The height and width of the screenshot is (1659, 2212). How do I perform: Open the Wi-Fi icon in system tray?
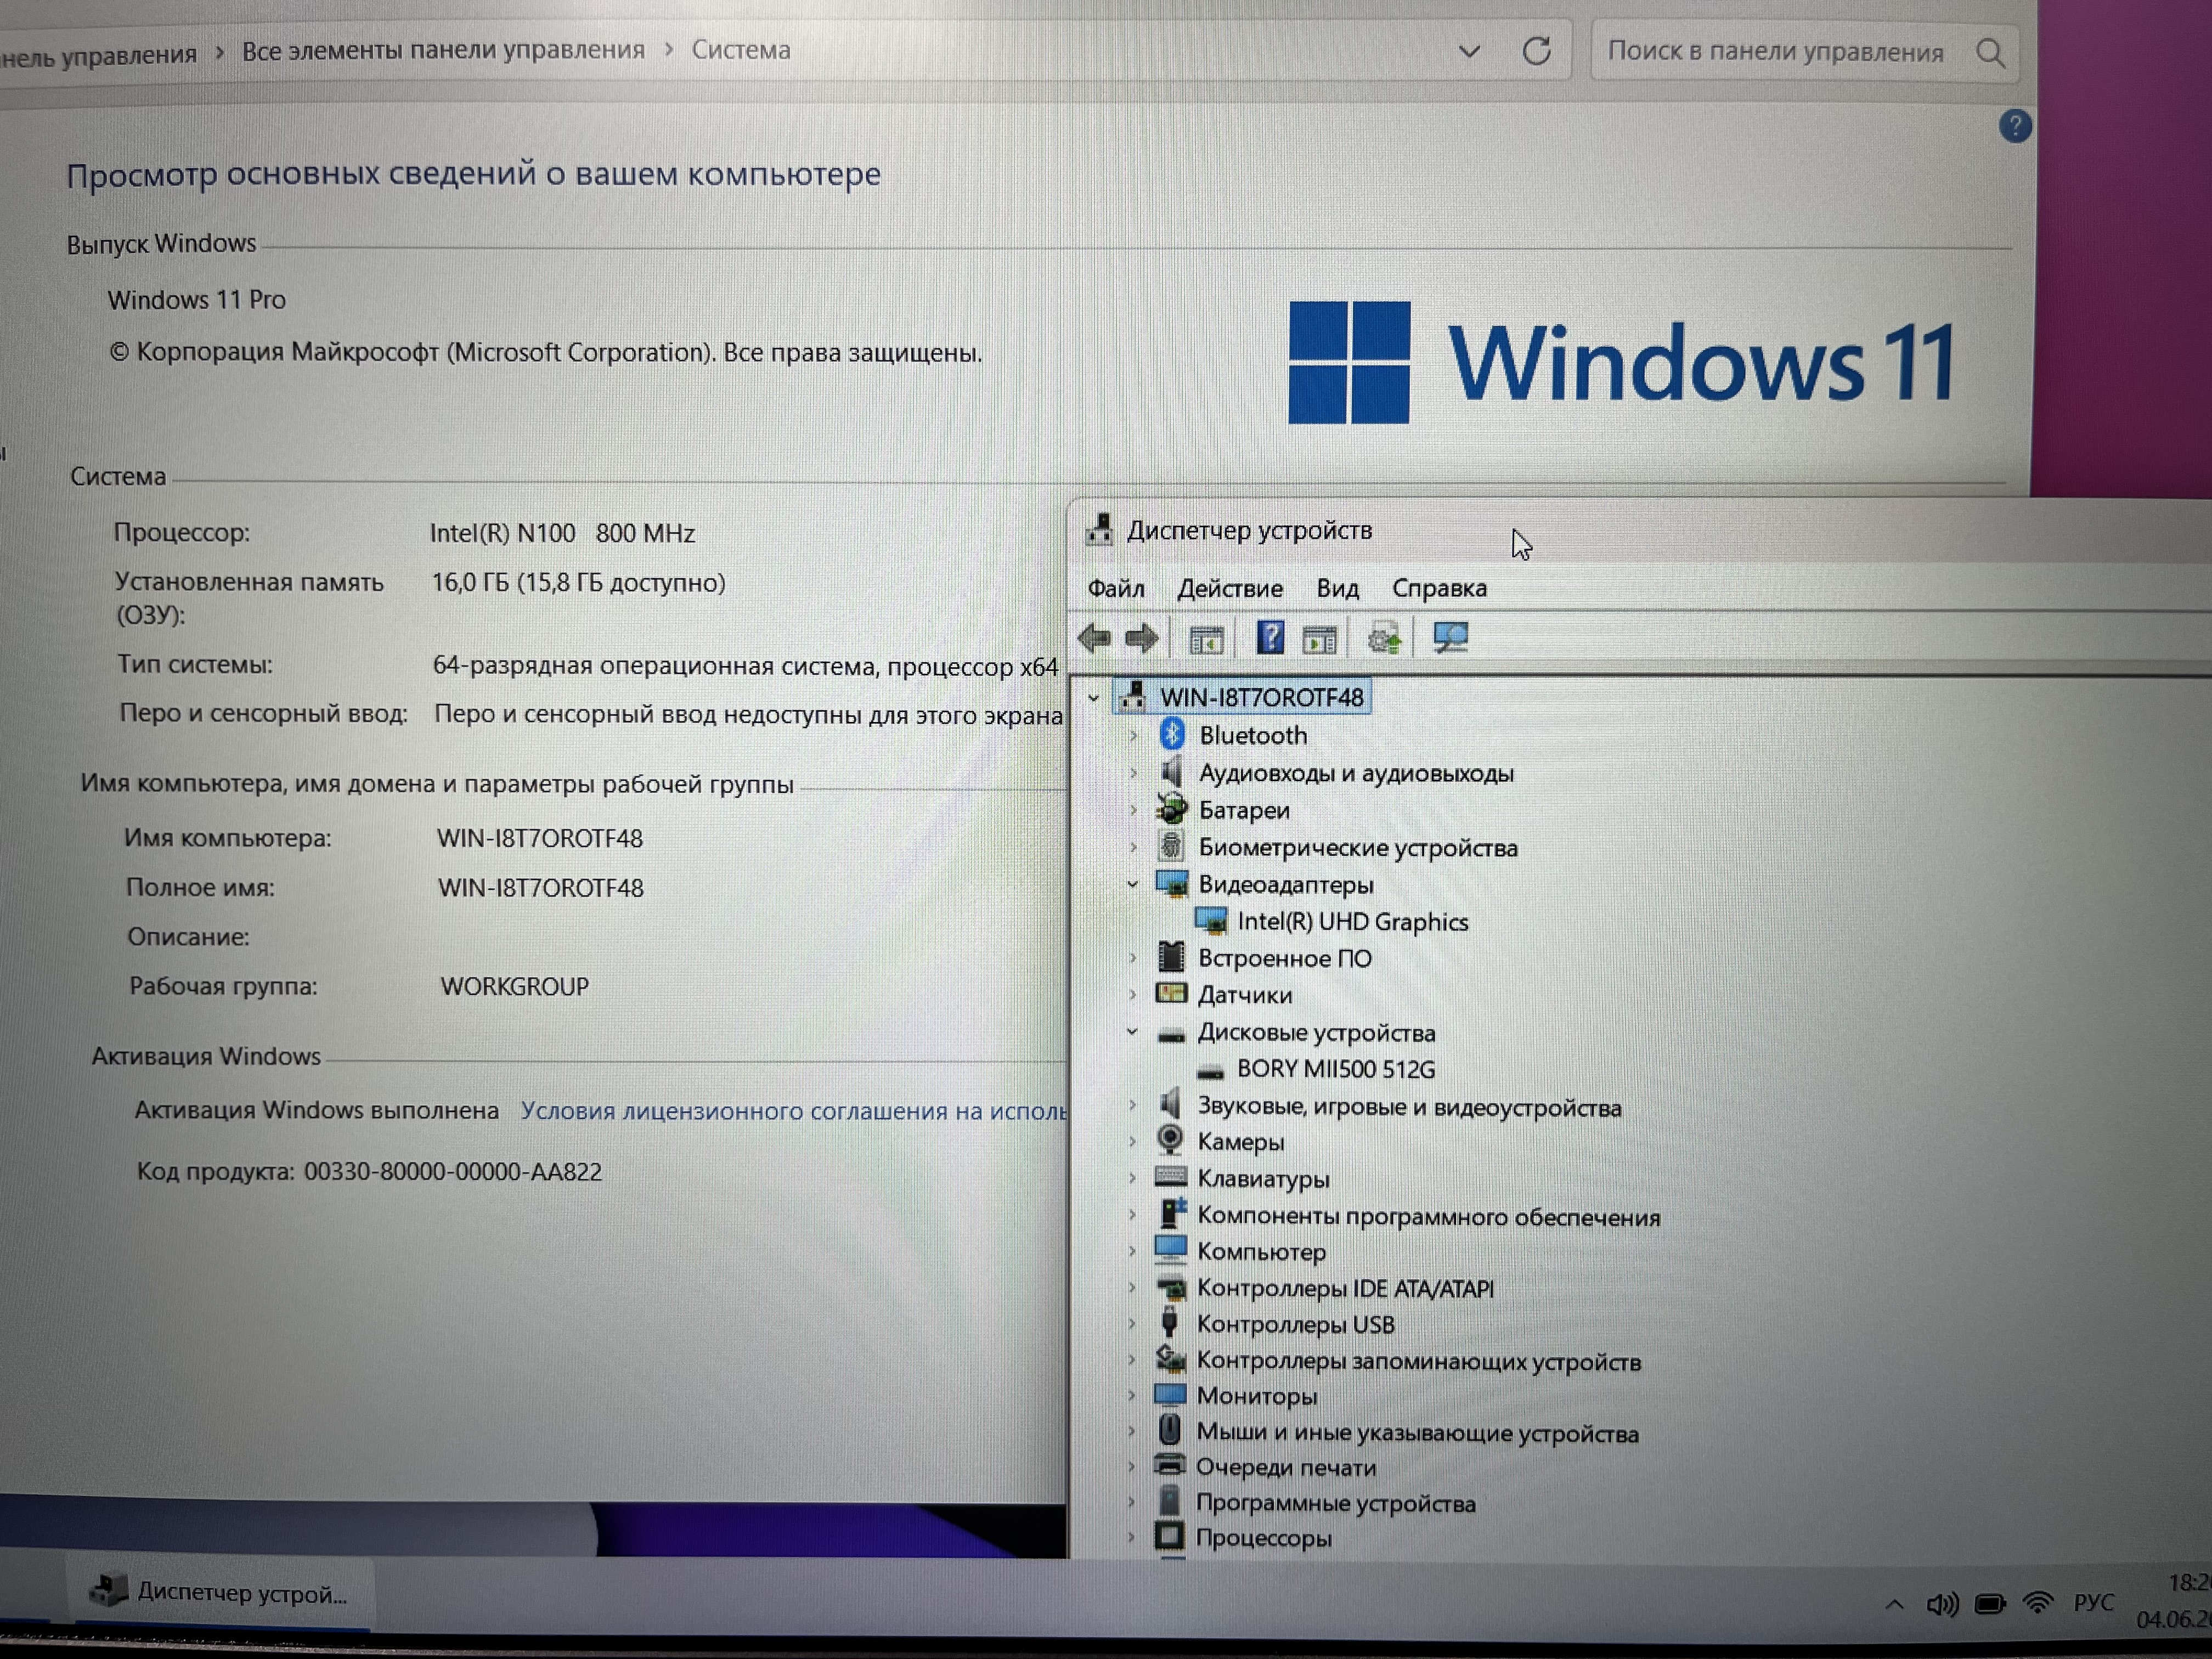coord(2037,1603)
